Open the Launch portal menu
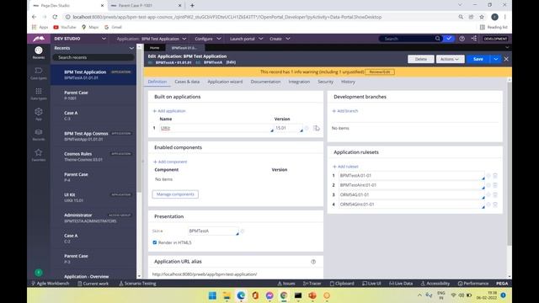This screenshot has height=303, width=539. coord(246,39)
